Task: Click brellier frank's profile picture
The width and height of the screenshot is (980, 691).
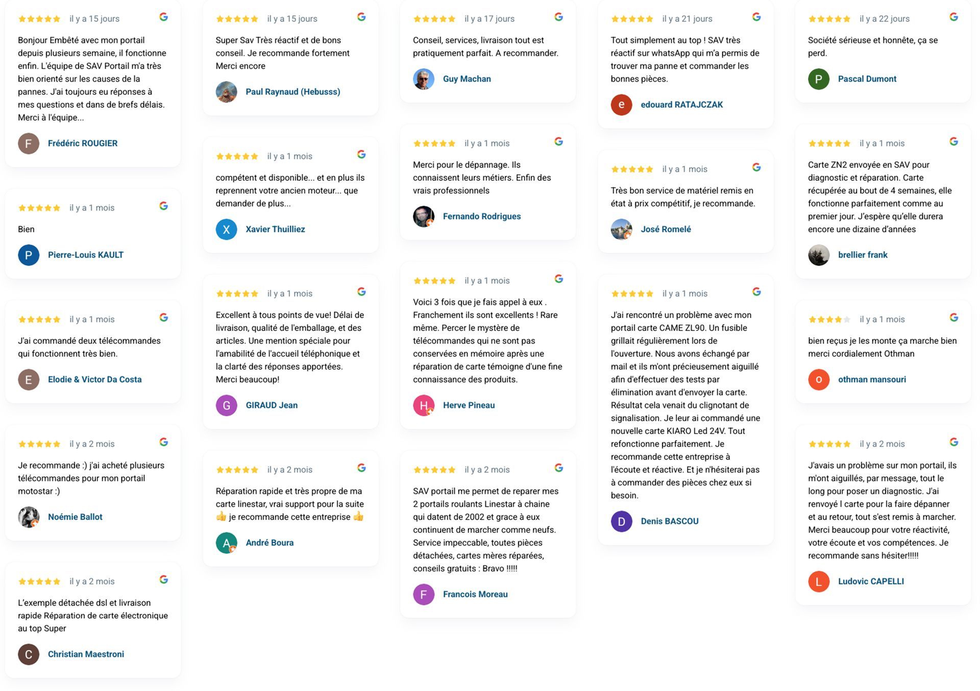Action: click(819, 255)
